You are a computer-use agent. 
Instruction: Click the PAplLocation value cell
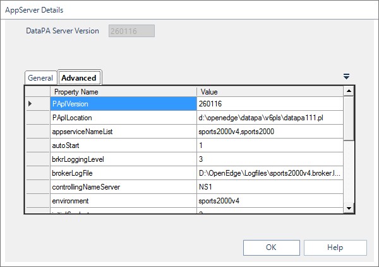pos(270,118)
